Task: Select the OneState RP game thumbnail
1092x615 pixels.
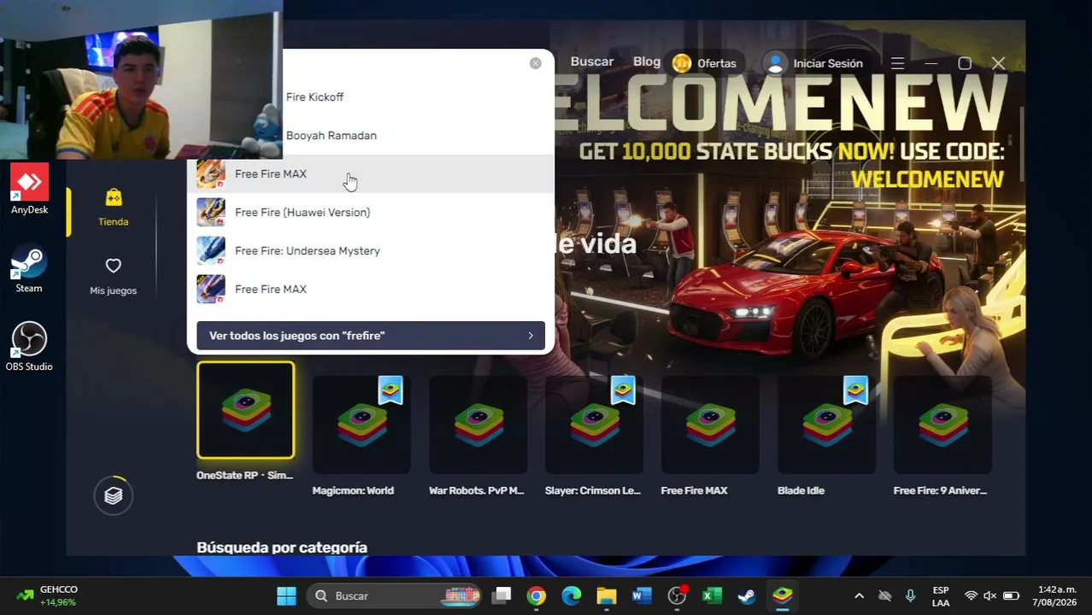Action: 246,410
